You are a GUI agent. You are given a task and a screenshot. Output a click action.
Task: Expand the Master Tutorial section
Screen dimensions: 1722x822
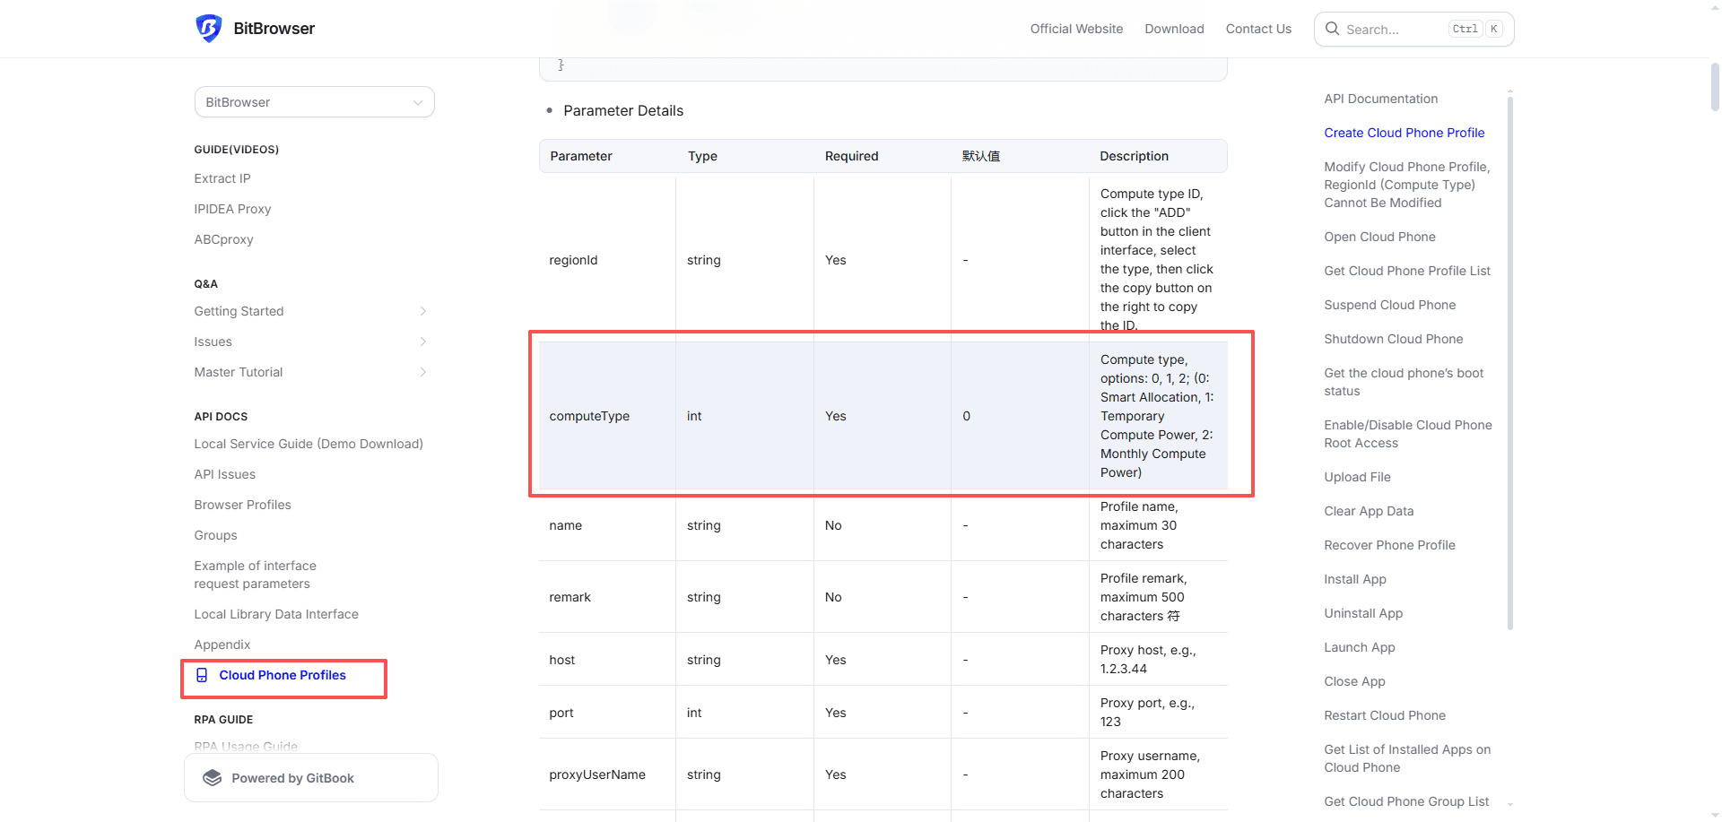coord(422,372)
